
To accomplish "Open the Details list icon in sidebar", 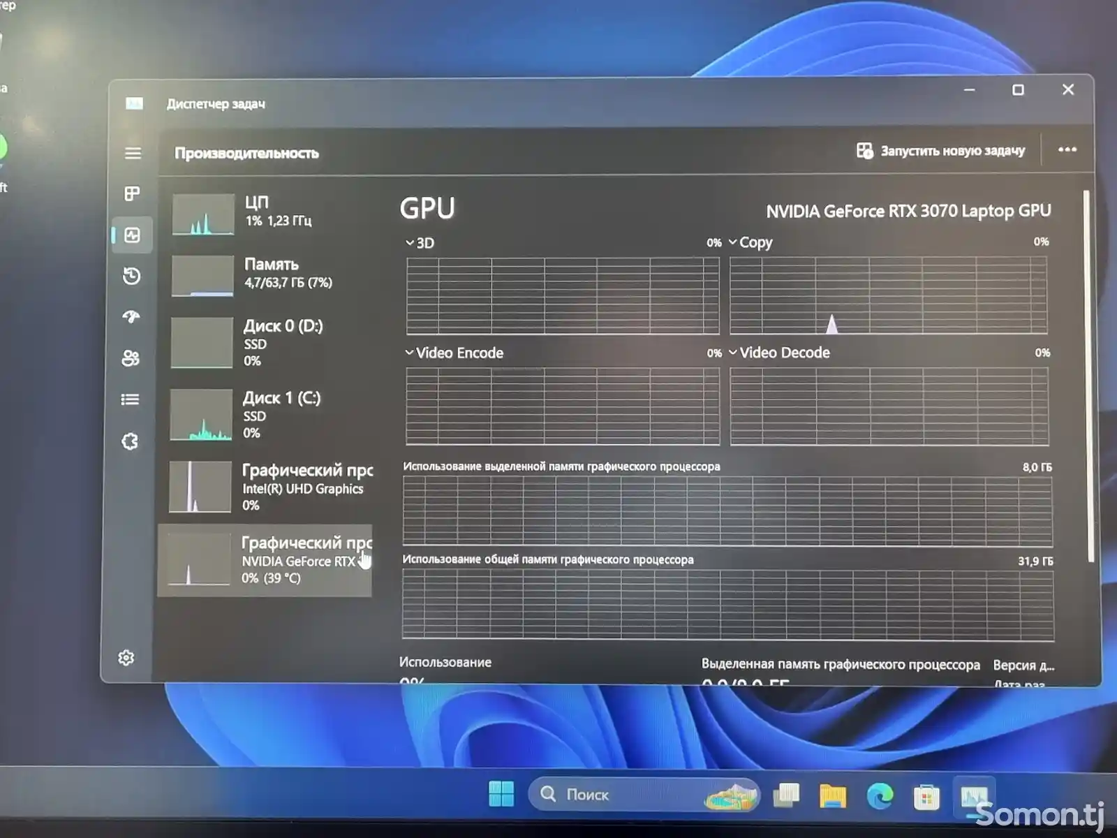I will [x=130, y=399].
